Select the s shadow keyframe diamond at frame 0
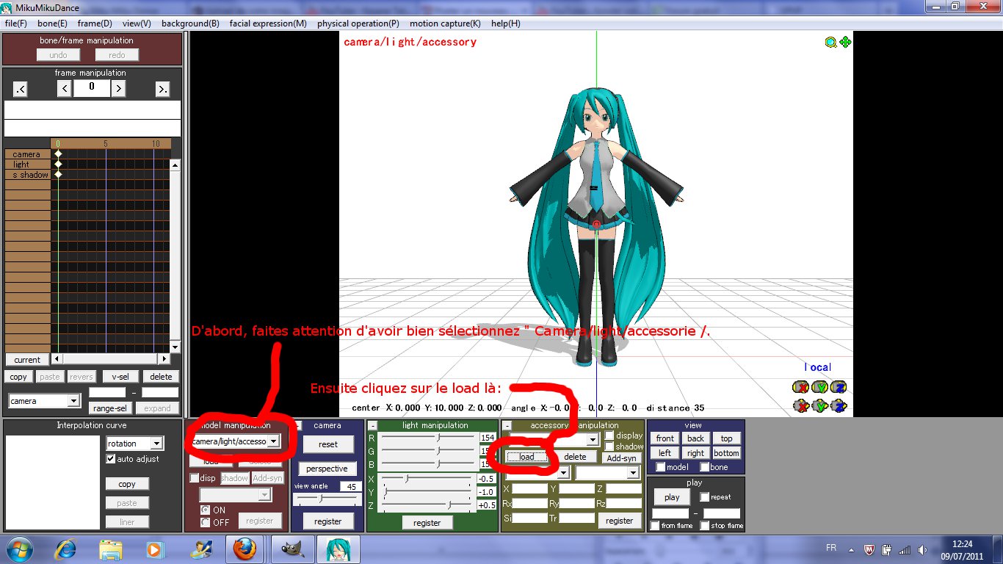Viewport: 1003px width, 564px height. click(58, 175)
